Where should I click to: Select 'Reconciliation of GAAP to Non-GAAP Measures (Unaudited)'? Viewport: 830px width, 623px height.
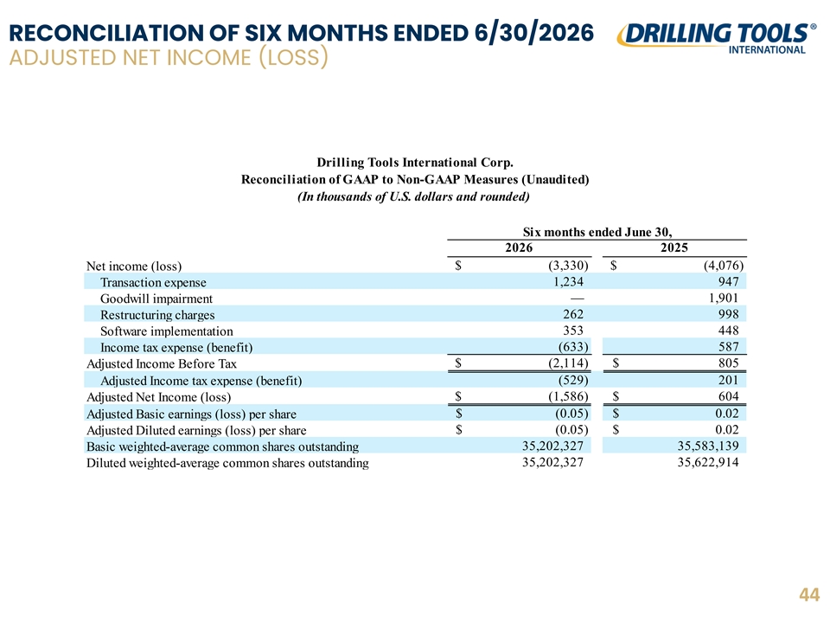point(415,180)
